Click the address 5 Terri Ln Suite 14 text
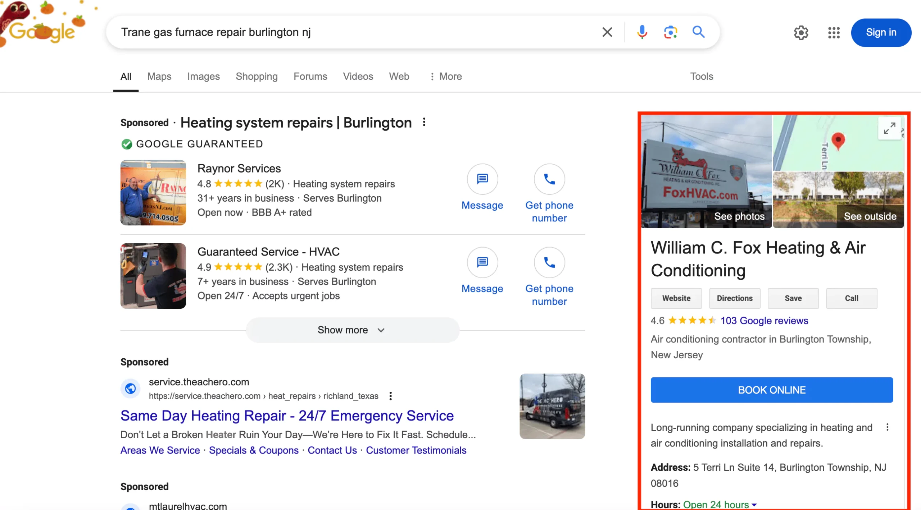Screen dimensions: 921x510 click(x=768, y=475)
